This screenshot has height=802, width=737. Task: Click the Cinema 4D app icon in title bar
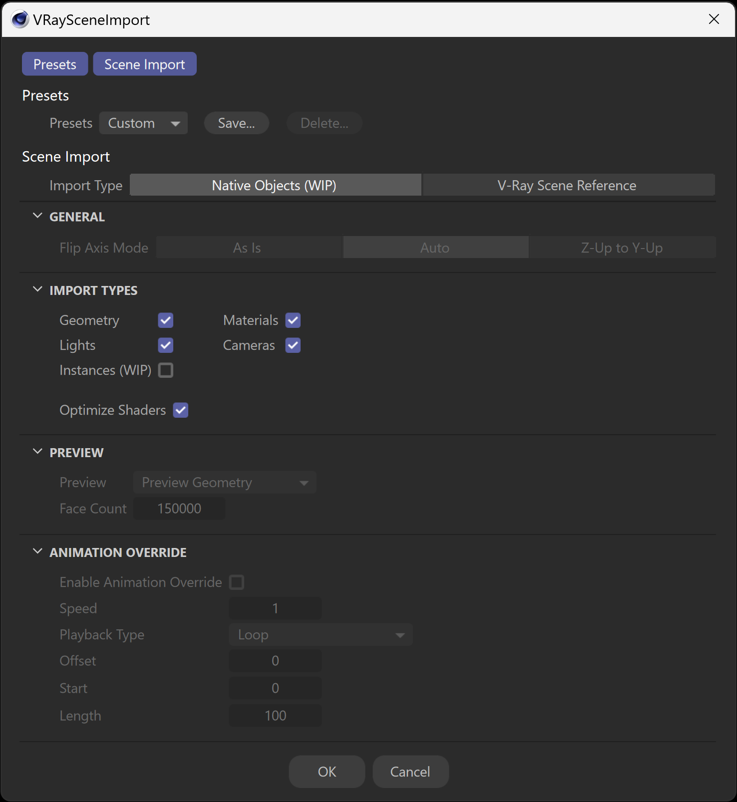[x=20, y=19]
